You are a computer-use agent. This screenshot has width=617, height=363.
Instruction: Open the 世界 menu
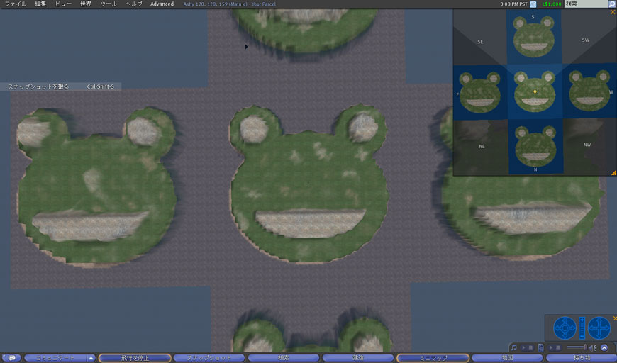tap(86, 4)
